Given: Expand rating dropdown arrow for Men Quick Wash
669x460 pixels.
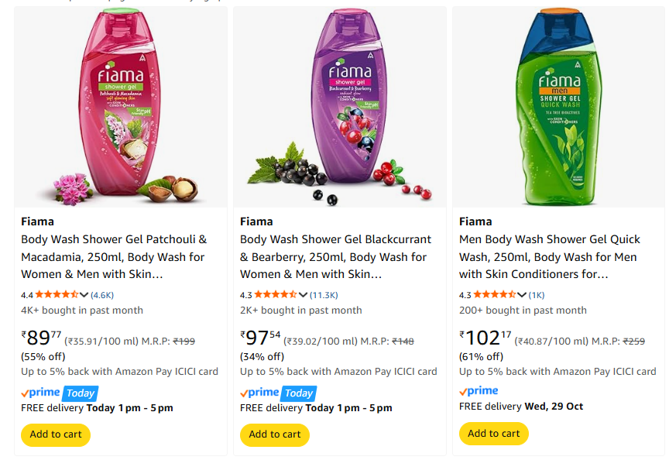Looking at the screenshot, I should coord(523,294).
